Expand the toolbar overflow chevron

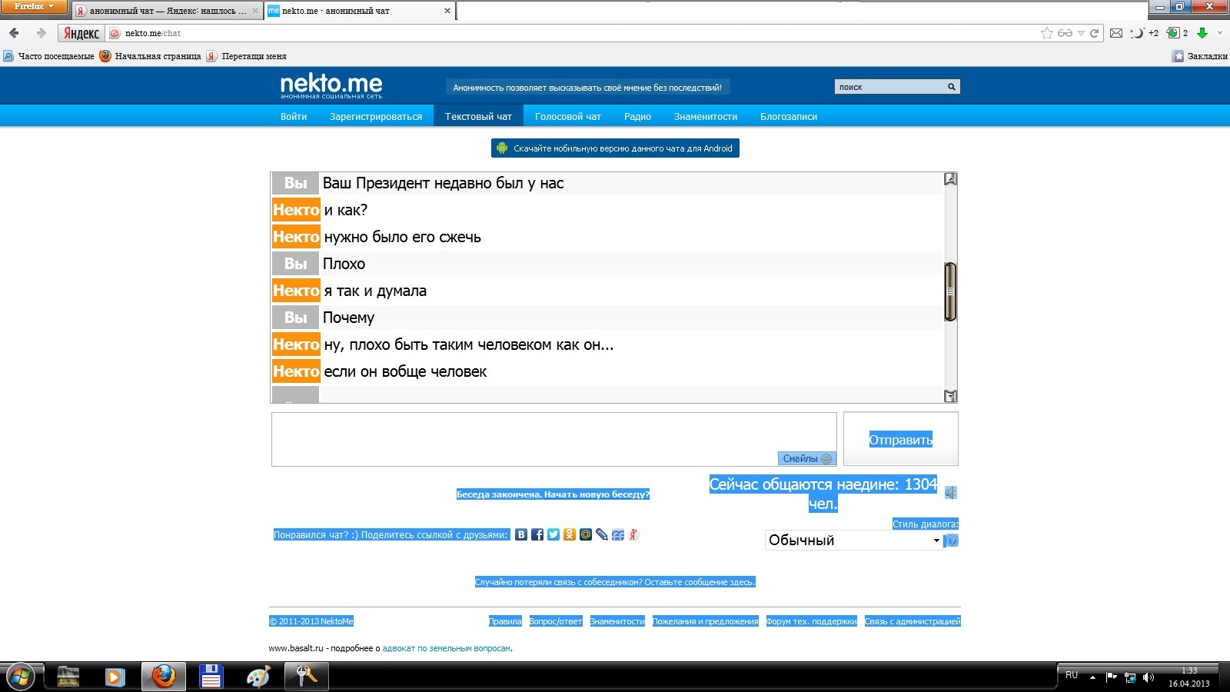point(1220,33)
